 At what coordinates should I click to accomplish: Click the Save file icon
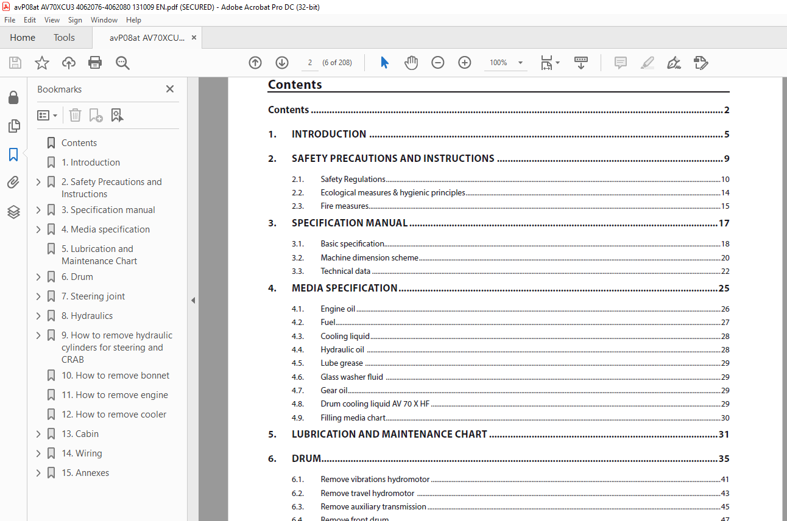tap(15, 63)
